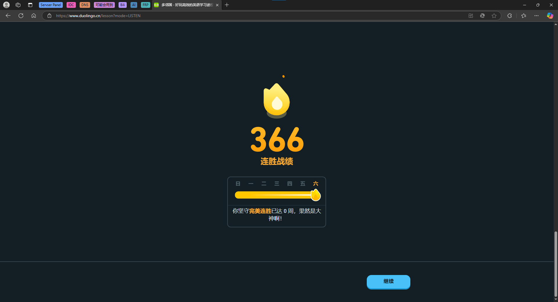This screenshot has width=558, height=302.
Task: Open the favorites list panel
Action: [x=524, y=16]
